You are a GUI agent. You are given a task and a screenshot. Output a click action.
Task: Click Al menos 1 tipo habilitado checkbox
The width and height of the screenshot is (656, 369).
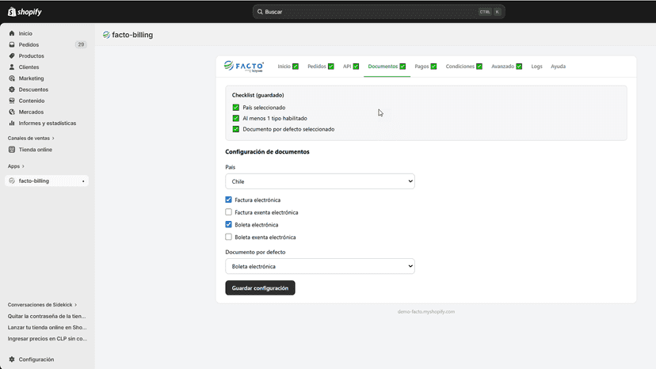pyautogui.click(x=236, y=119)
